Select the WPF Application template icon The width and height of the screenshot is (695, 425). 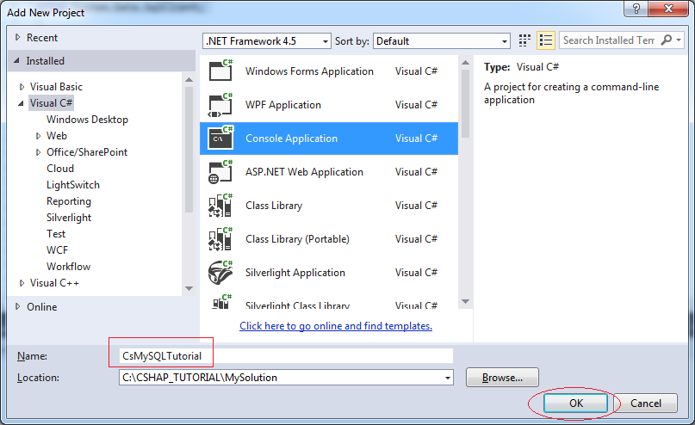click(x=220, y=104)
